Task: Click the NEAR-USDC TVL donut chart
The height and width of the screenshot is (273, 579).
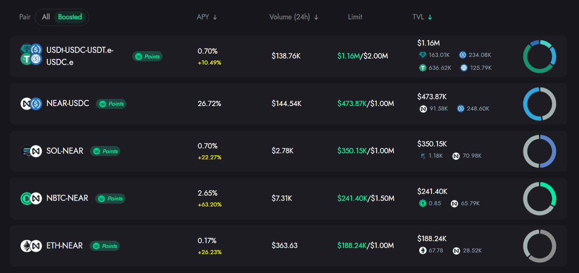Action: coord(539,104)
